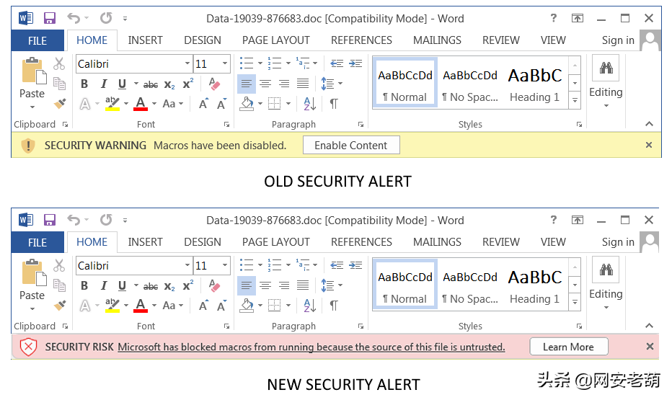Image resolution: width=672 pixels, height=400 pixels.
Task: Click the Sort A-Z icon in the top window
Action: pyautogui.click(x=309, y=104)
